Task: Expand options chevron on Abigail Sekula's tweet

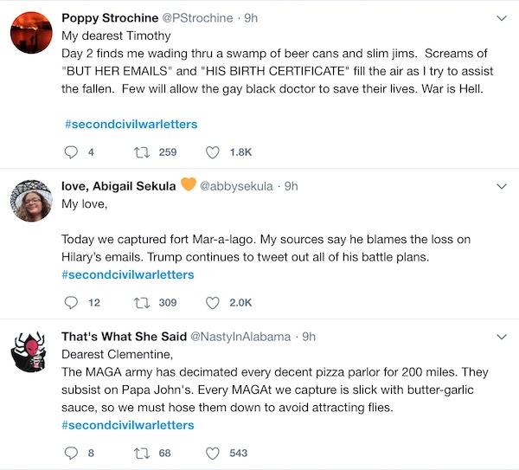Action: pos(500,186)
